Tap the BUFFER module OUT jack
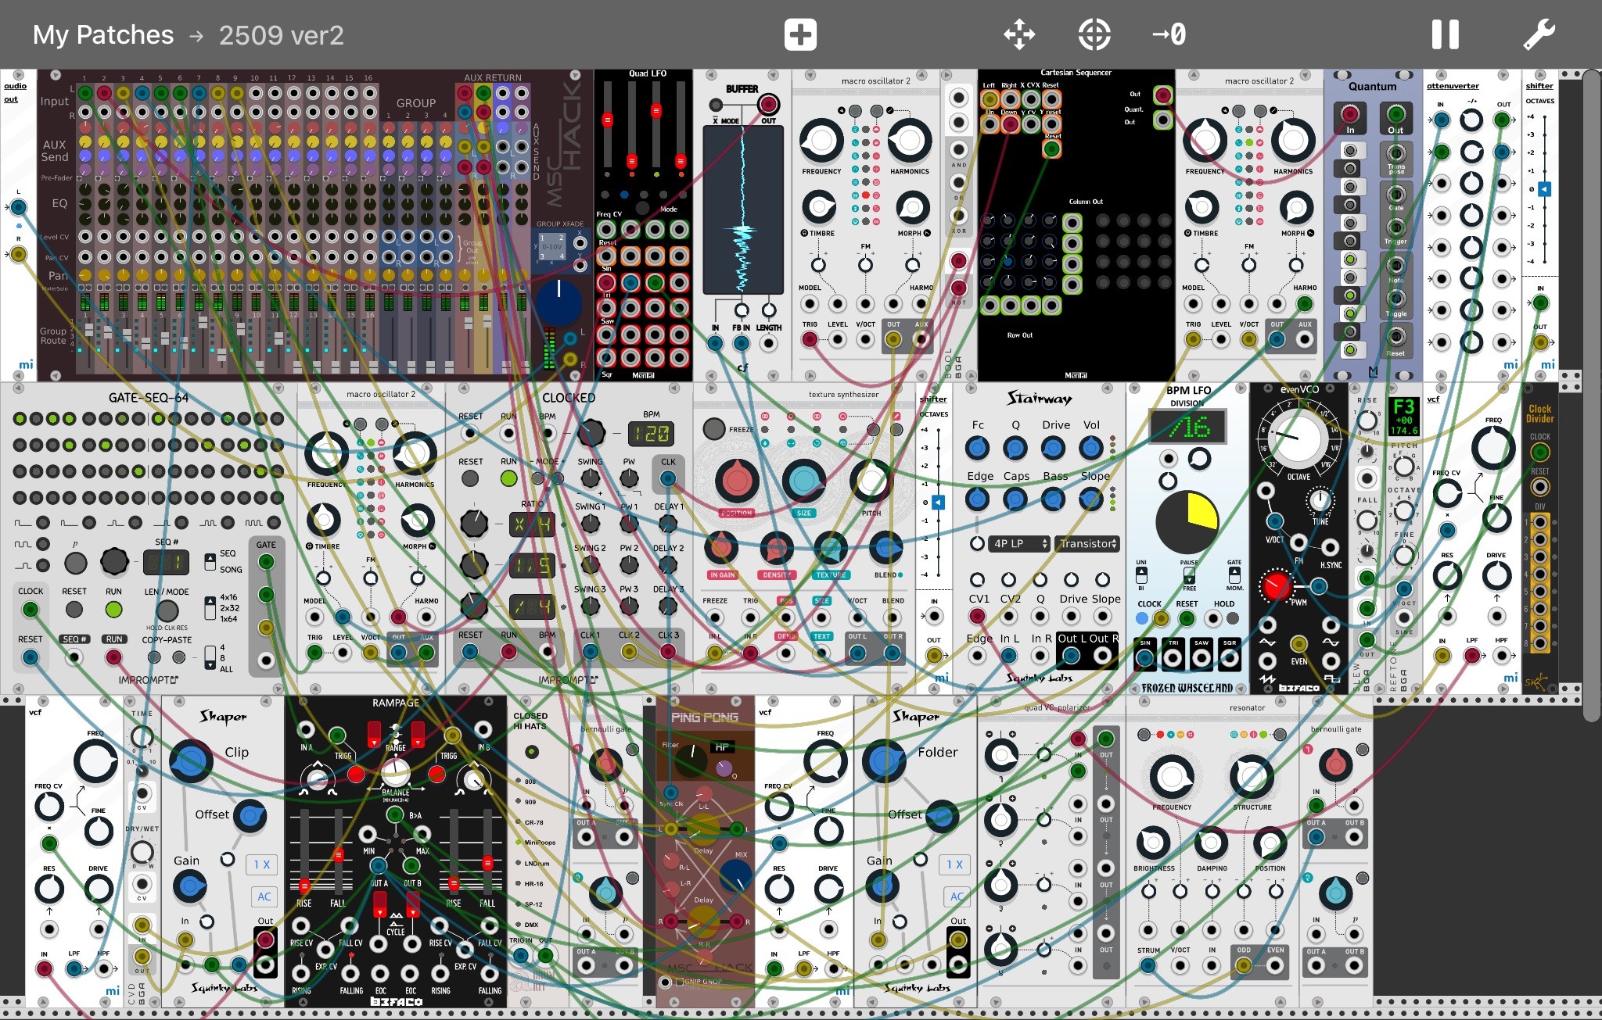Viewport: 1602px width, 1020px height. click(769, 103)
